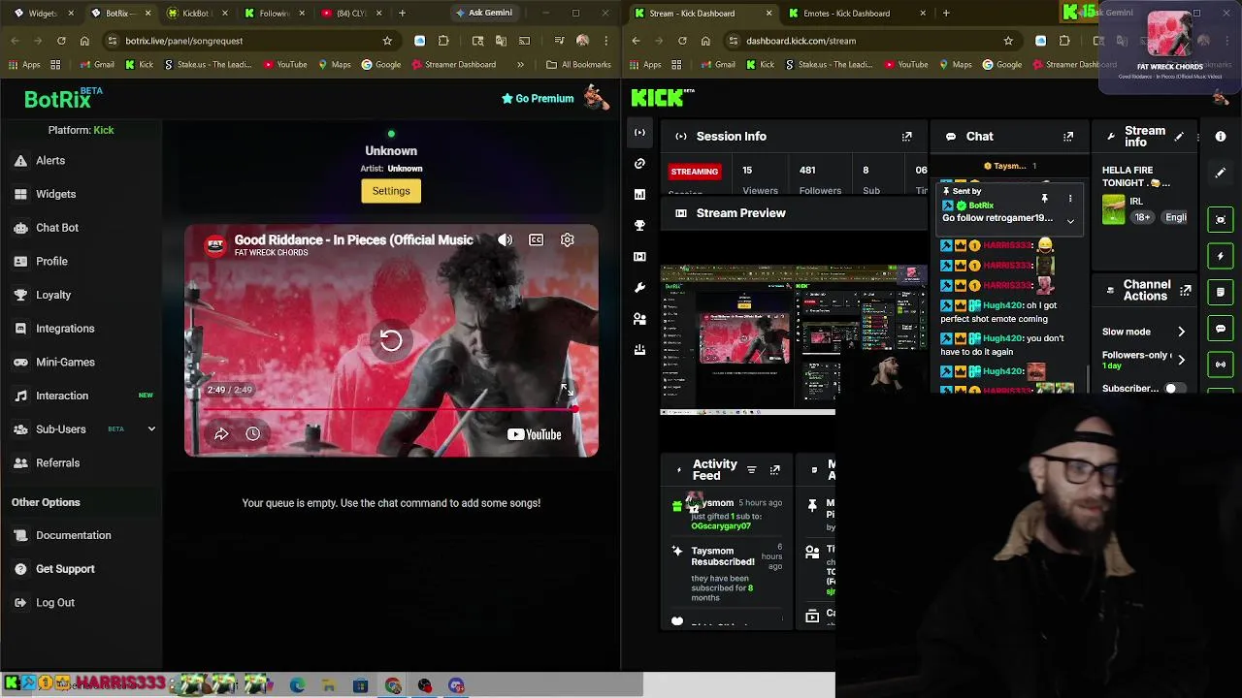Open the Stake.us bookmark in left browser
Screen dimensions: 1242x698
(x=208, y=65)
